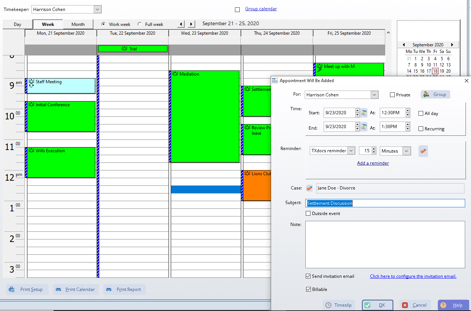Viewport: 471px width, 311px height.
Task: Switch to the Day calendar view tab
Action: click(17, 24)
